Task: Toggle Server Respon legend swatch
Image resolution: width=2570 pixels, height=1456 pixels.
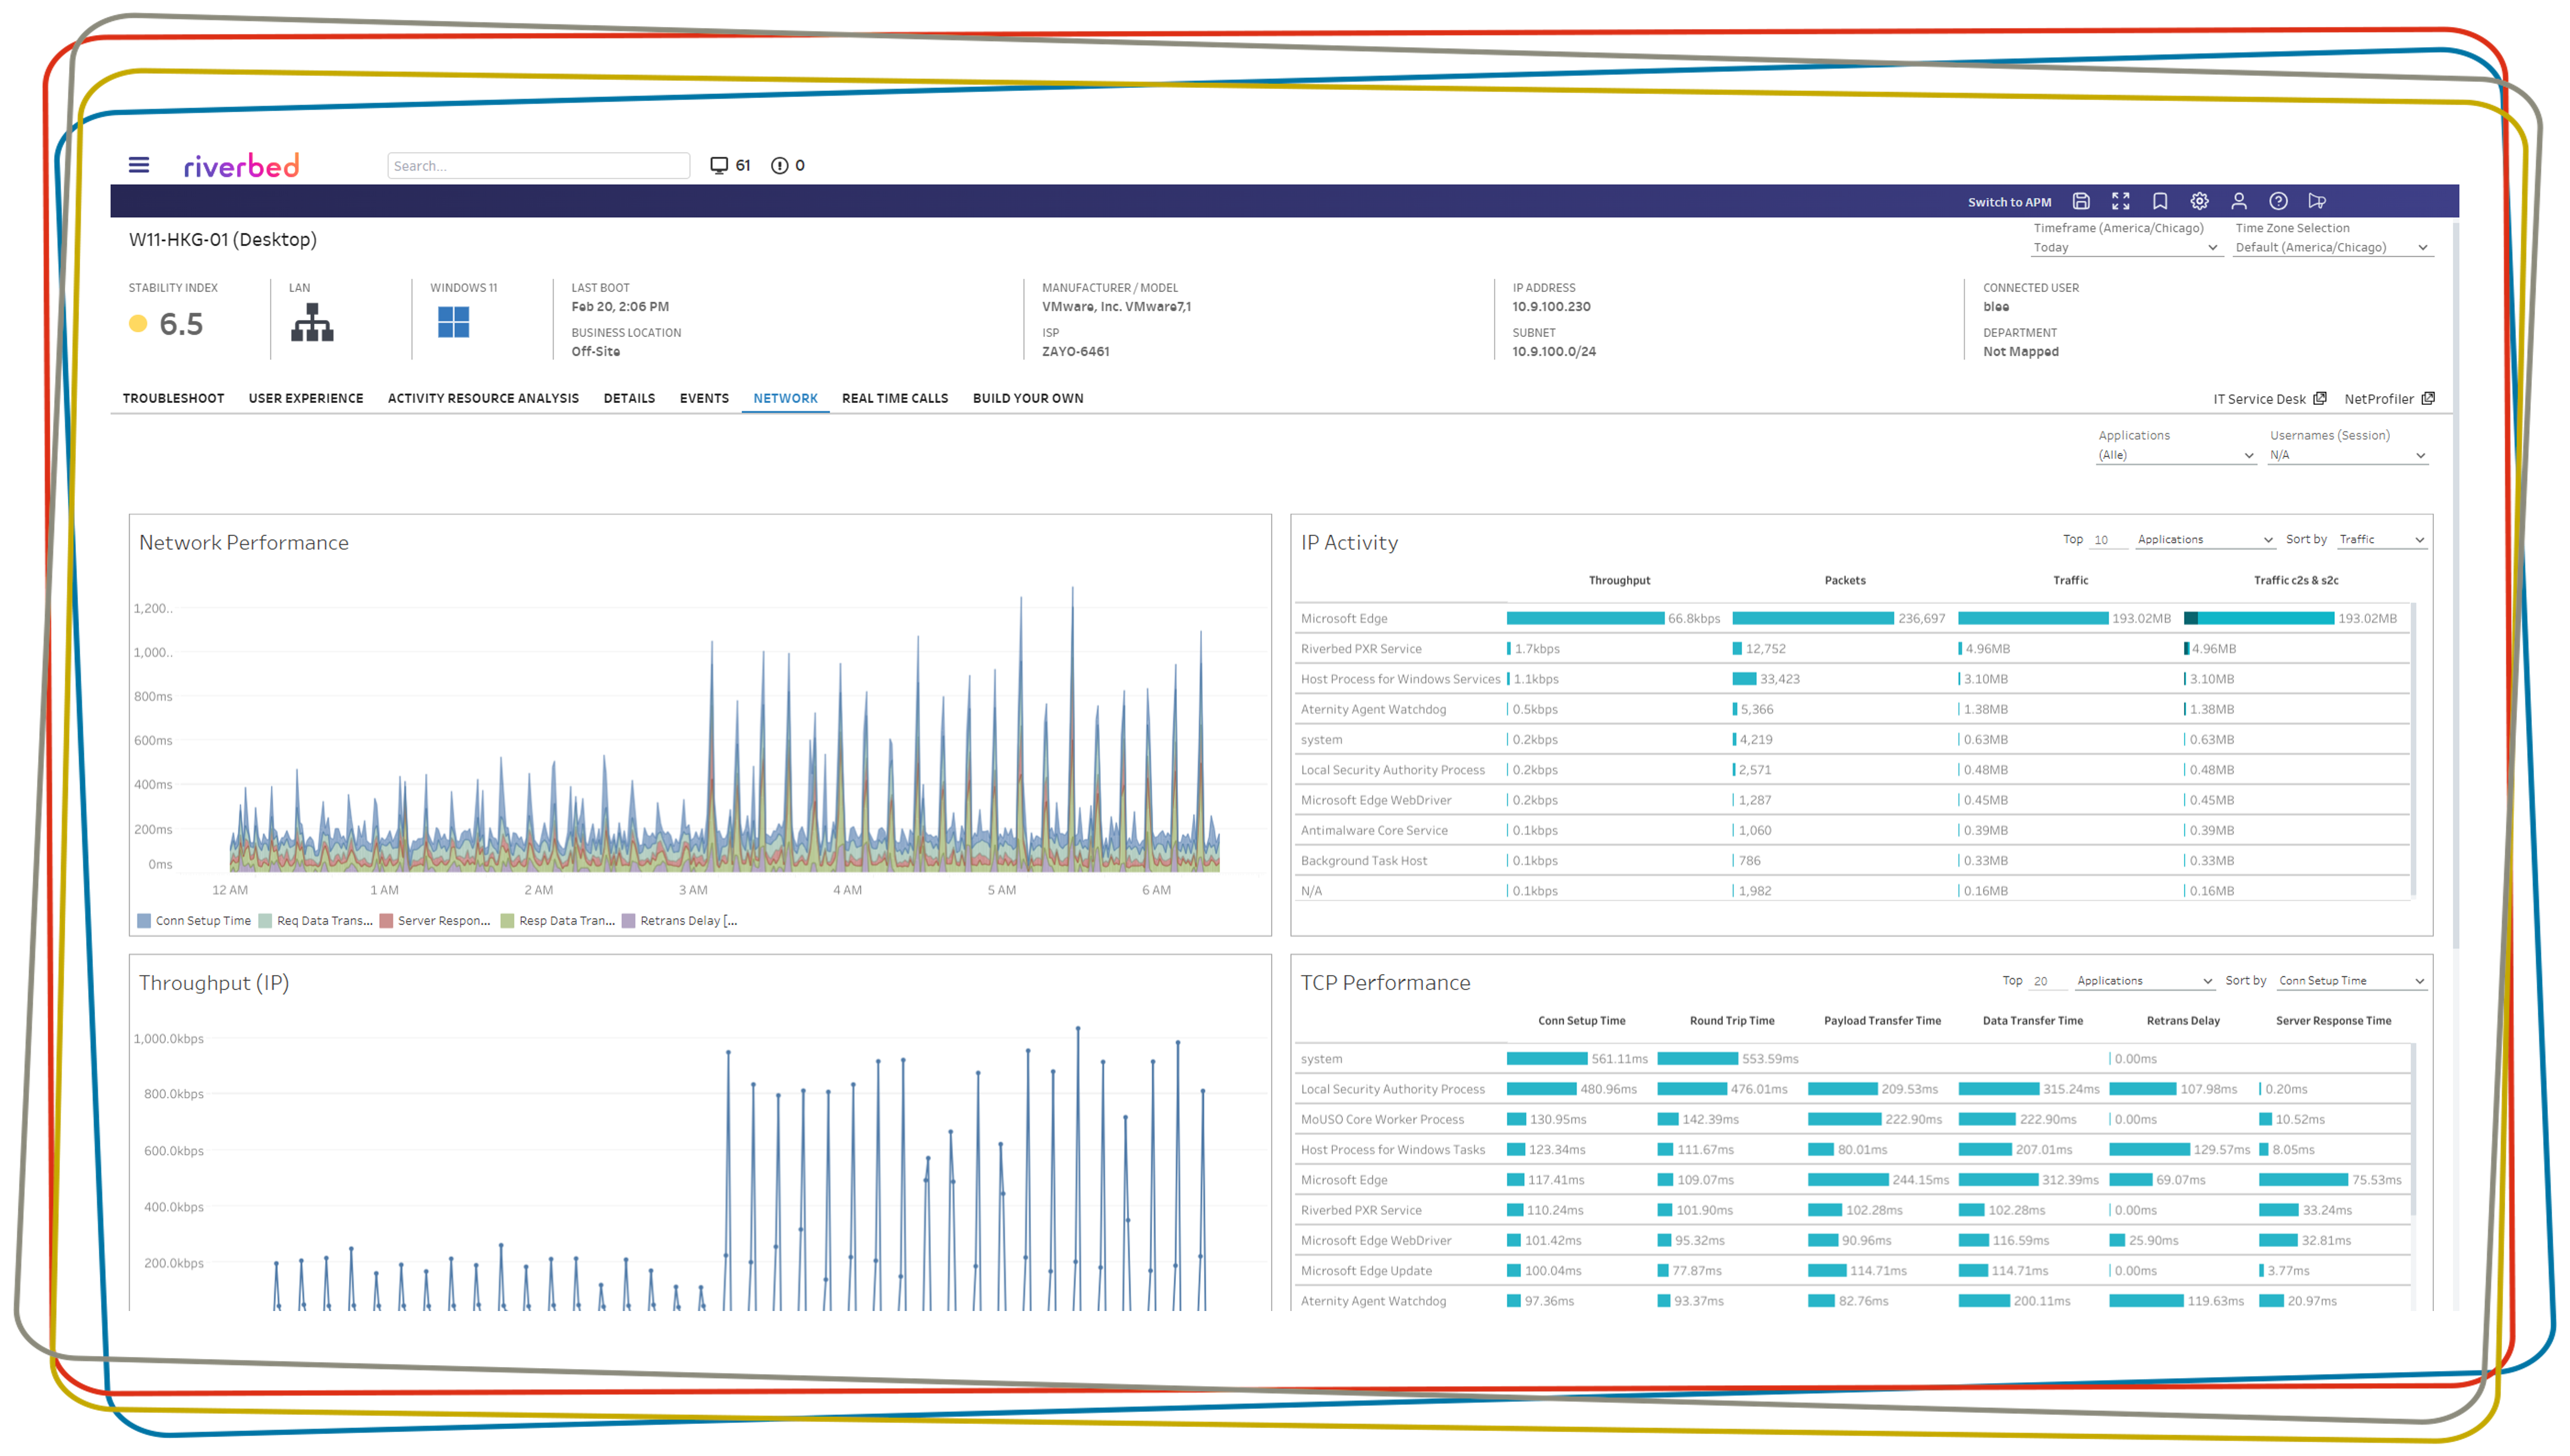Action: [386, 921]
